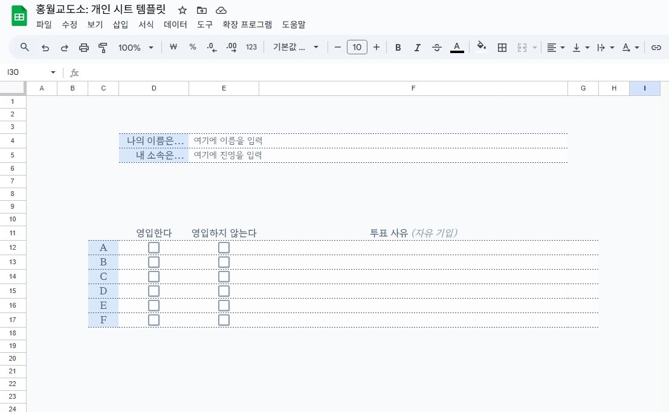Open the text color picker
Screen dimensions: 669x412
click(457, 47)
